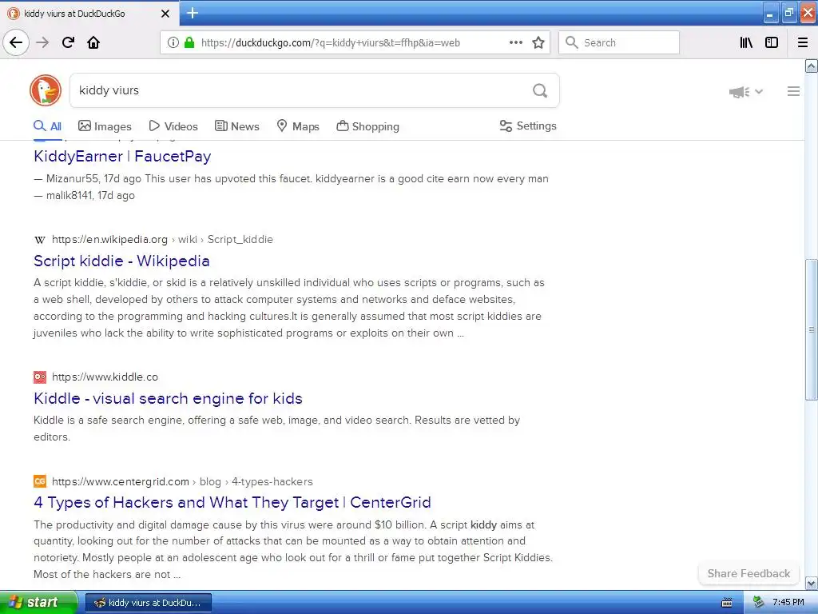Image resolution: width=818 pixels, height=614 pixels.
Task: Open the Library icon in toolbar
Action: 746,43
